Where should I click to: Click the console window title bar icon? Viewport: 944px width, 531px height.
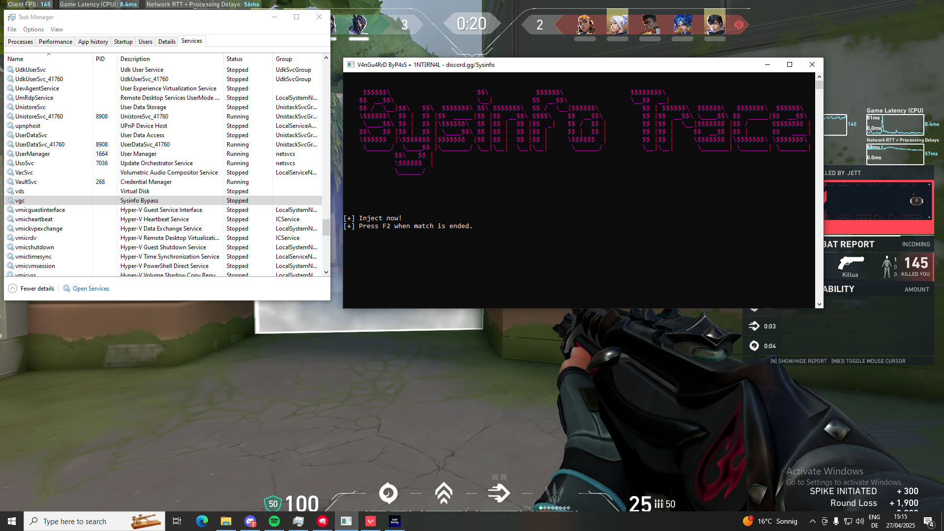pos(351,64)
